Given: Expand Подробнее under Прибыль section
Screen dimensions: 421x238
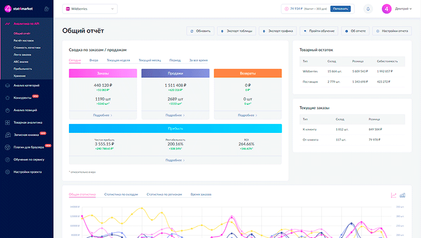Looking at the screenshot, I should tap(175, 160).
